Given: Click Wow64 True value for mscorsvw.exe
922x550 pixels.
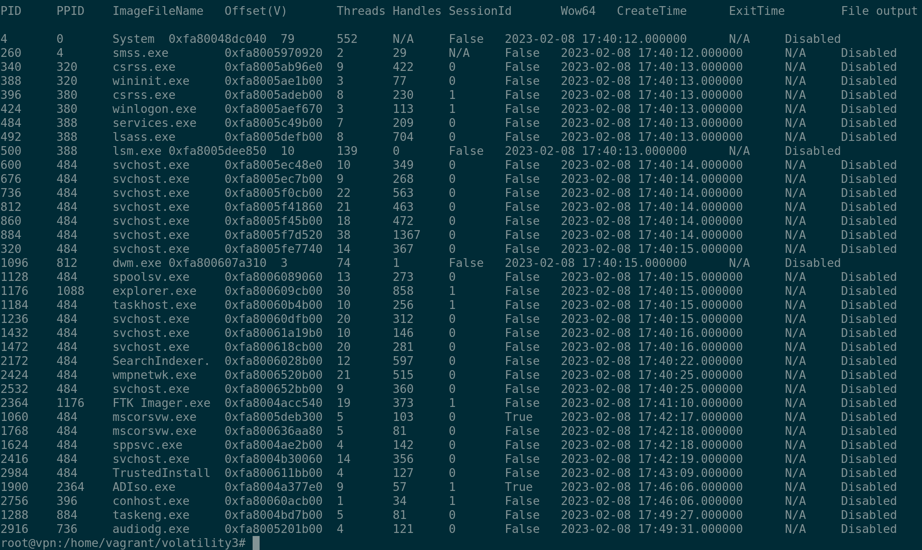Looking at the screenshot, I should 518,417.
